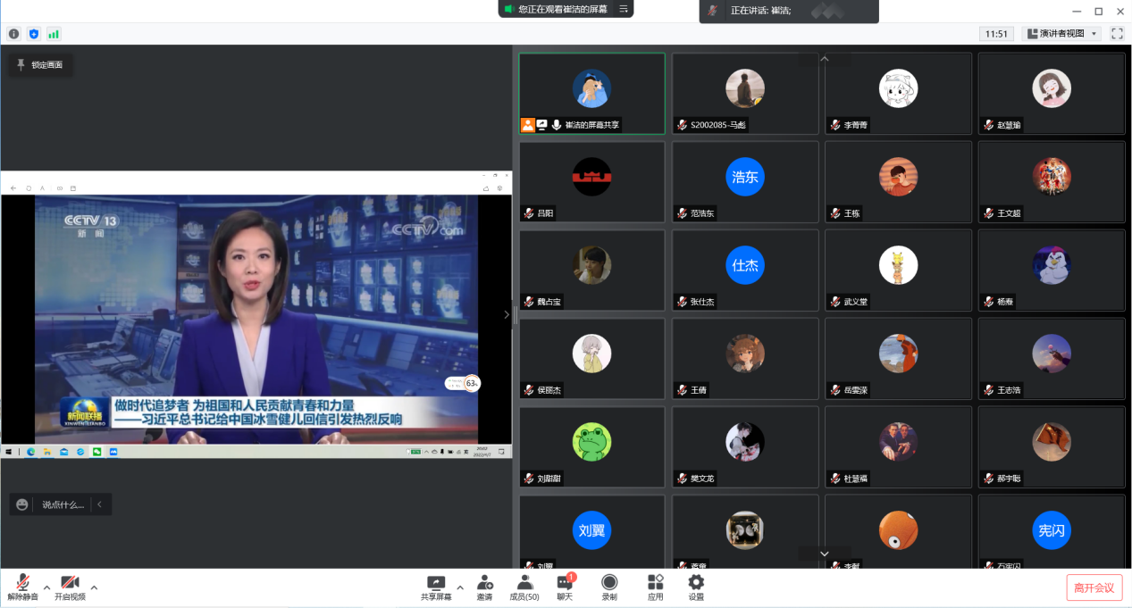Check the green network signal icon
Viewport: 1132px width, 608px height.
[x=54, y=34]
